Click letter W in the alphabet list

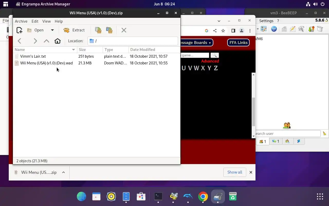click(x=196, y=68)
